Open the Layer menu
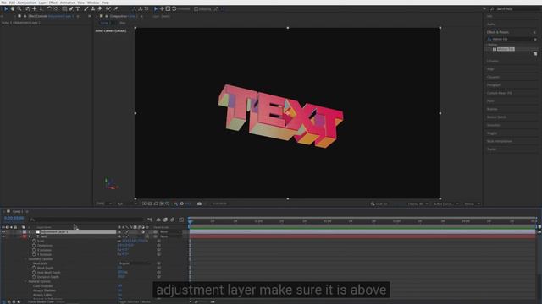This screenshot has width=542, height=304. 42,3
